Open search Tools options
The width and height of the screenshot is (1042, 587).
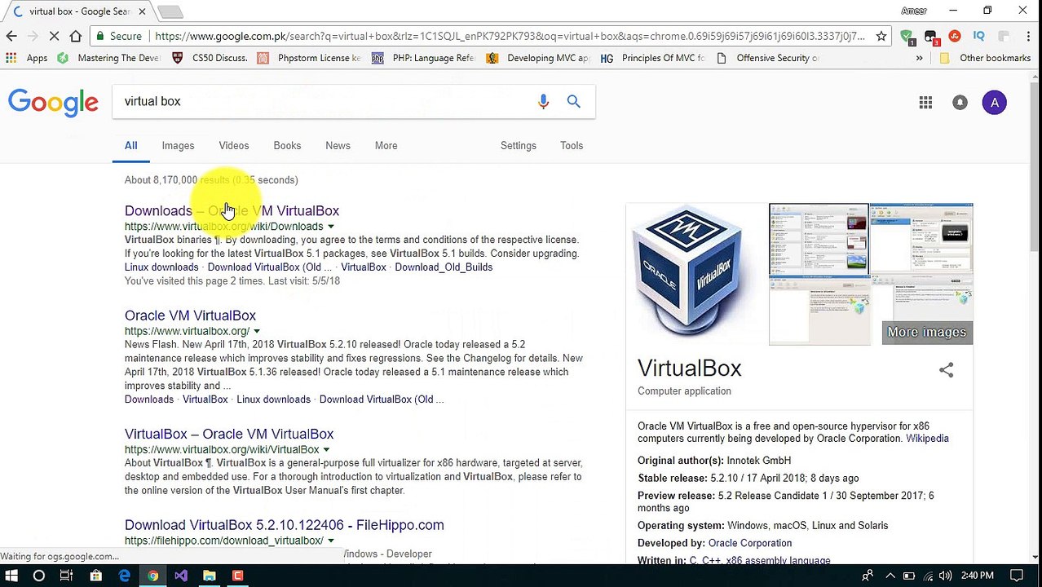(572, 146)
